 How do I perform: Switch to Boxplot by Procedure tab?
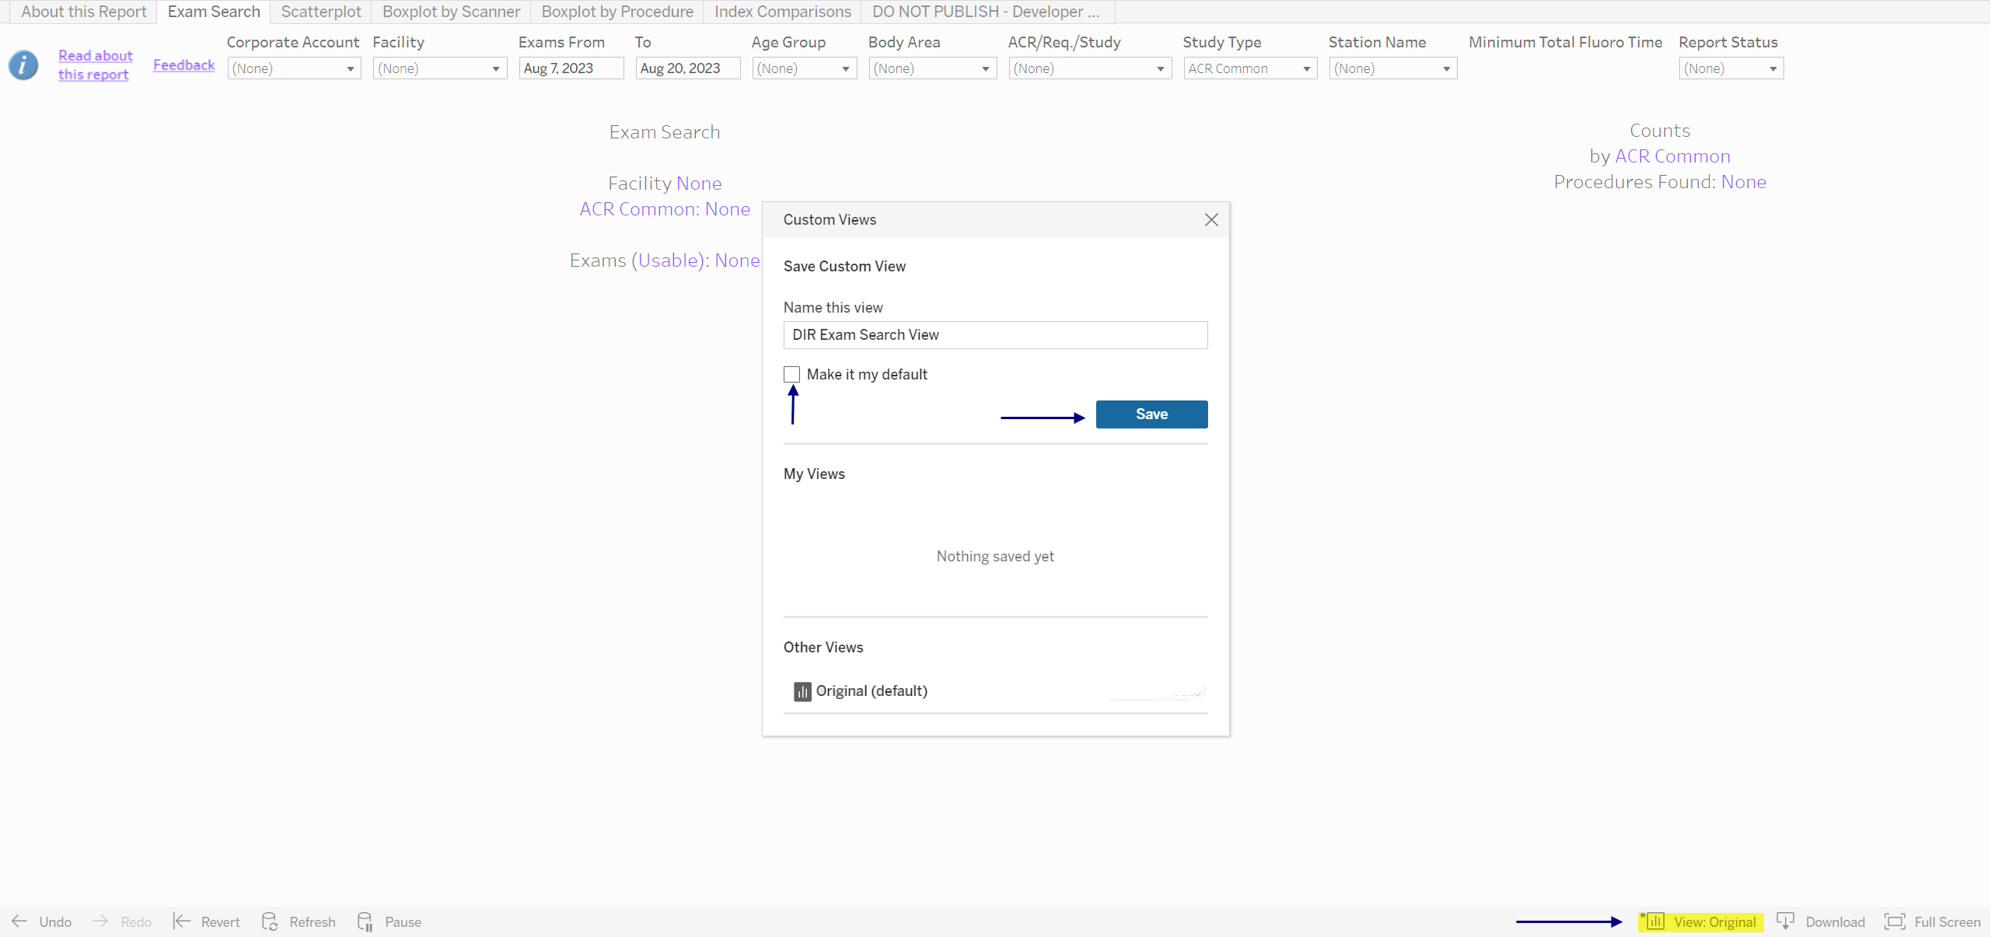point(617,12)
